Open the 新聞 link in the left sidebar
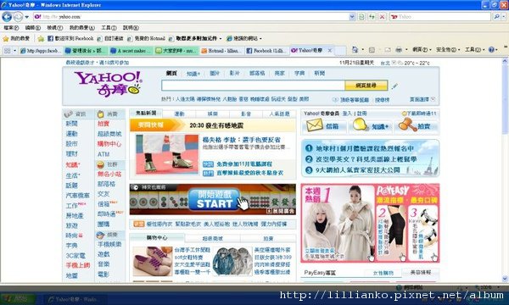509x305 pixels. 72,124
